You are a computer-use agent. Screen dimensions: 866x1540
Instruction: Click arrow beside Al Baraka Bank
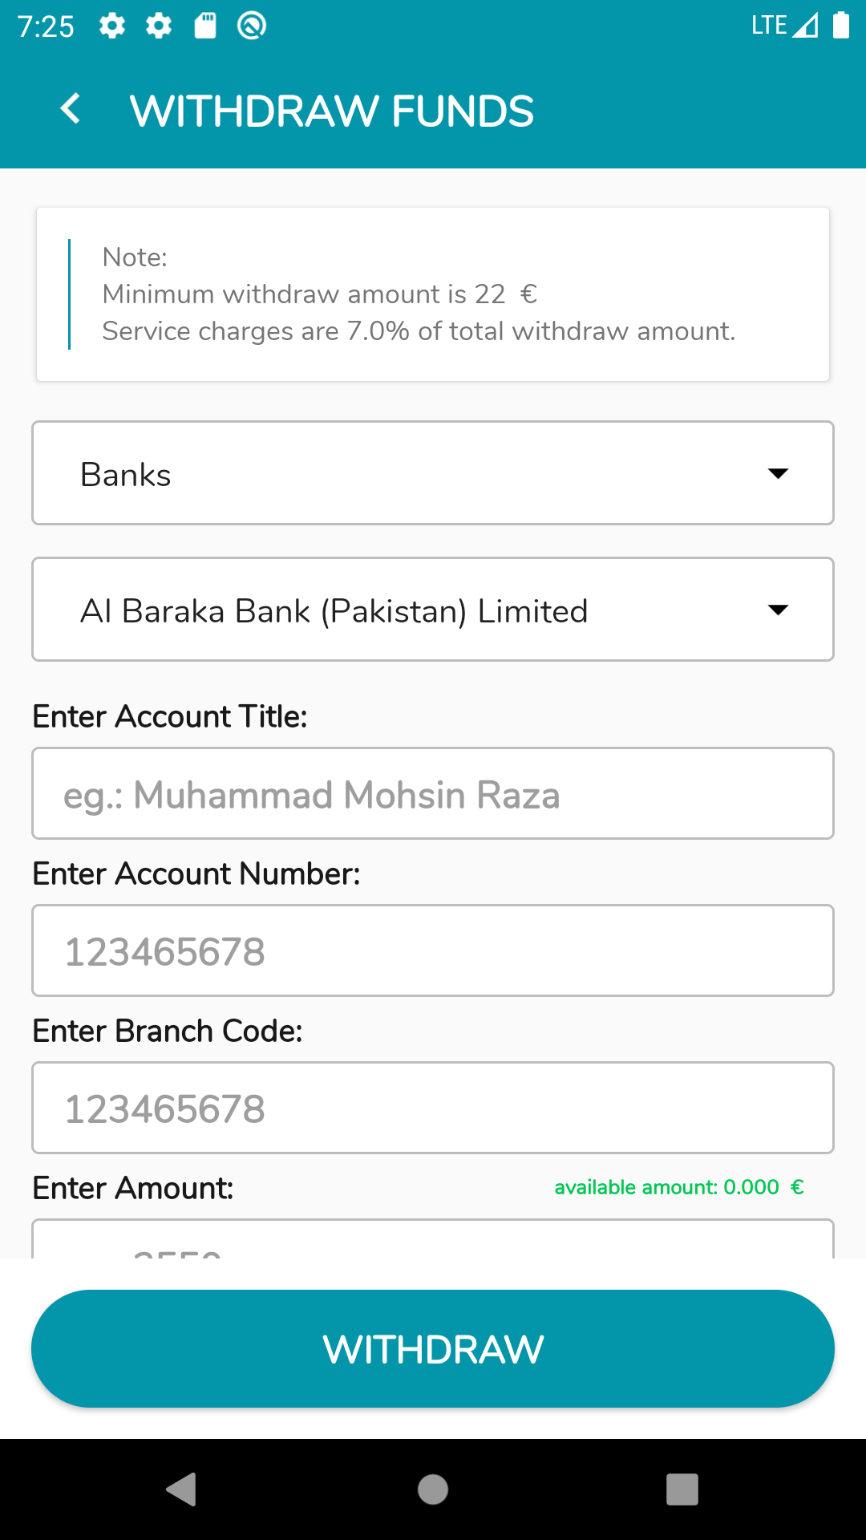(778, 610)
